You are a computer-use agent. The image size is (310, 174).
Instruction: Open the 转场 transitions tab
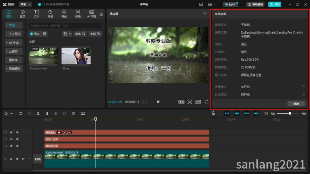(78, 14)
